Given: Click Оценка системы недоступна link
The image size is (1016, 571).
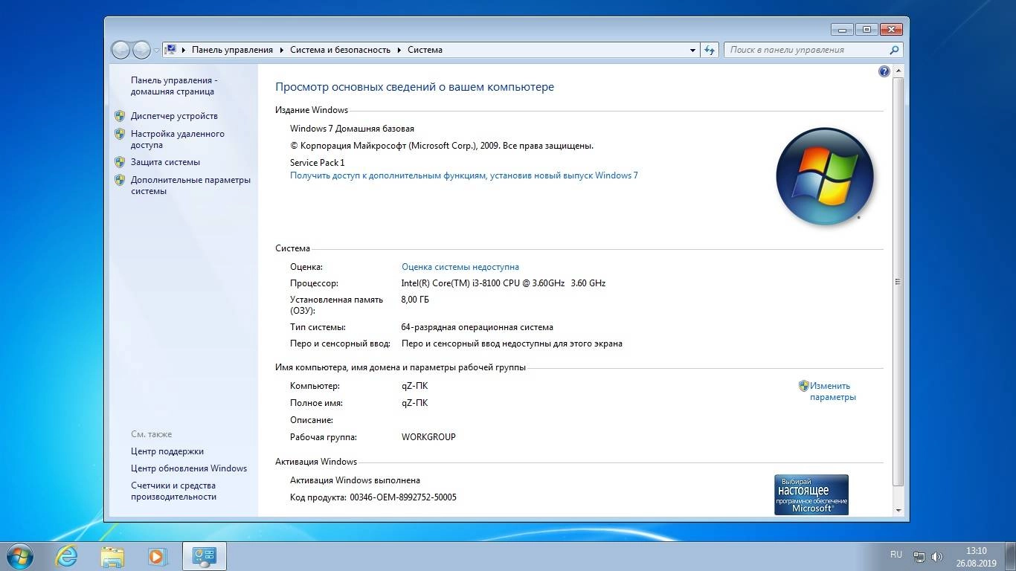Looking at the screenshot, I should 460,267.
